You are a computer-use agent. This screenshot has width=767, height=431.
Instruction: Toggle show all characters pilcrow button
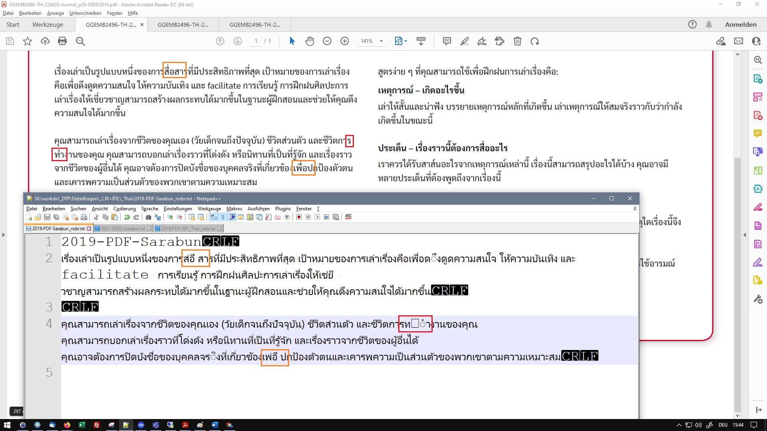(x=223, y=217)
